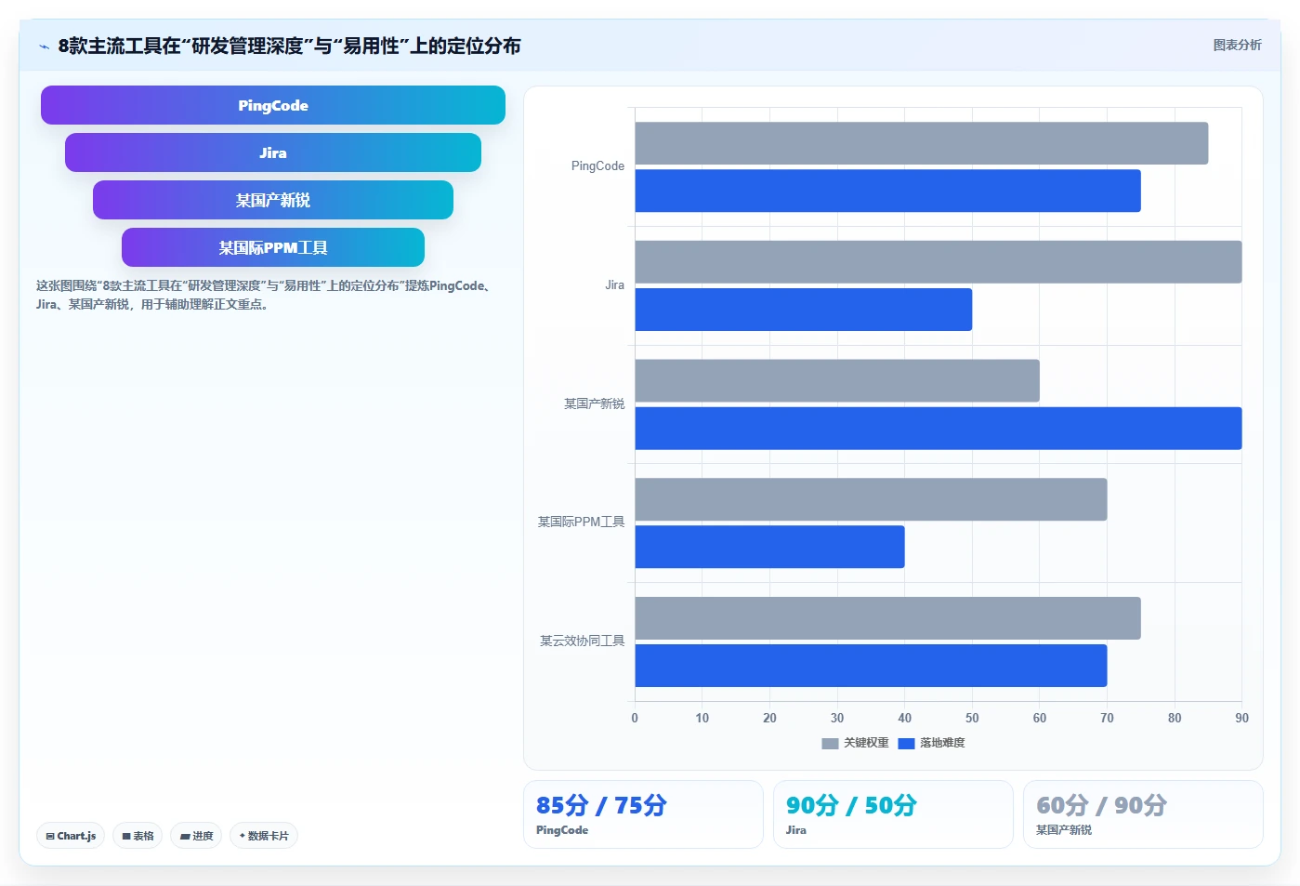The height and width of the screenshot is (886, 1300).
Task: Click 某云效协同工具's blue bar
Action: 871,666
